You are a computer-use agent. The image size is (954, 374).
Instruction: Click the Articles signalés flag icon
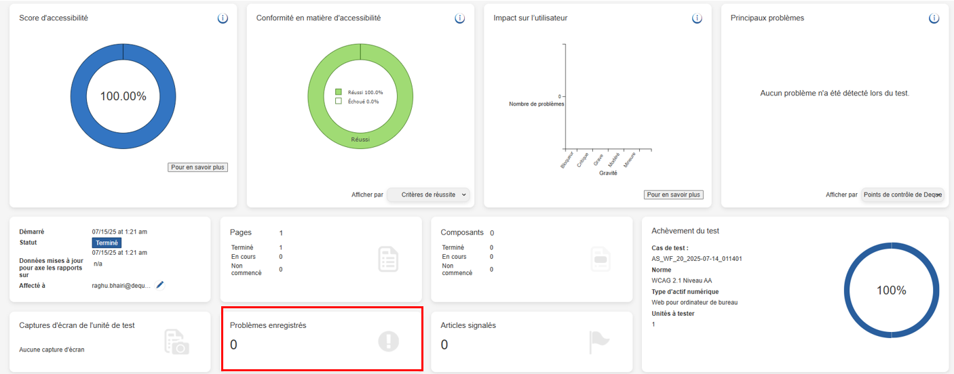600,342
